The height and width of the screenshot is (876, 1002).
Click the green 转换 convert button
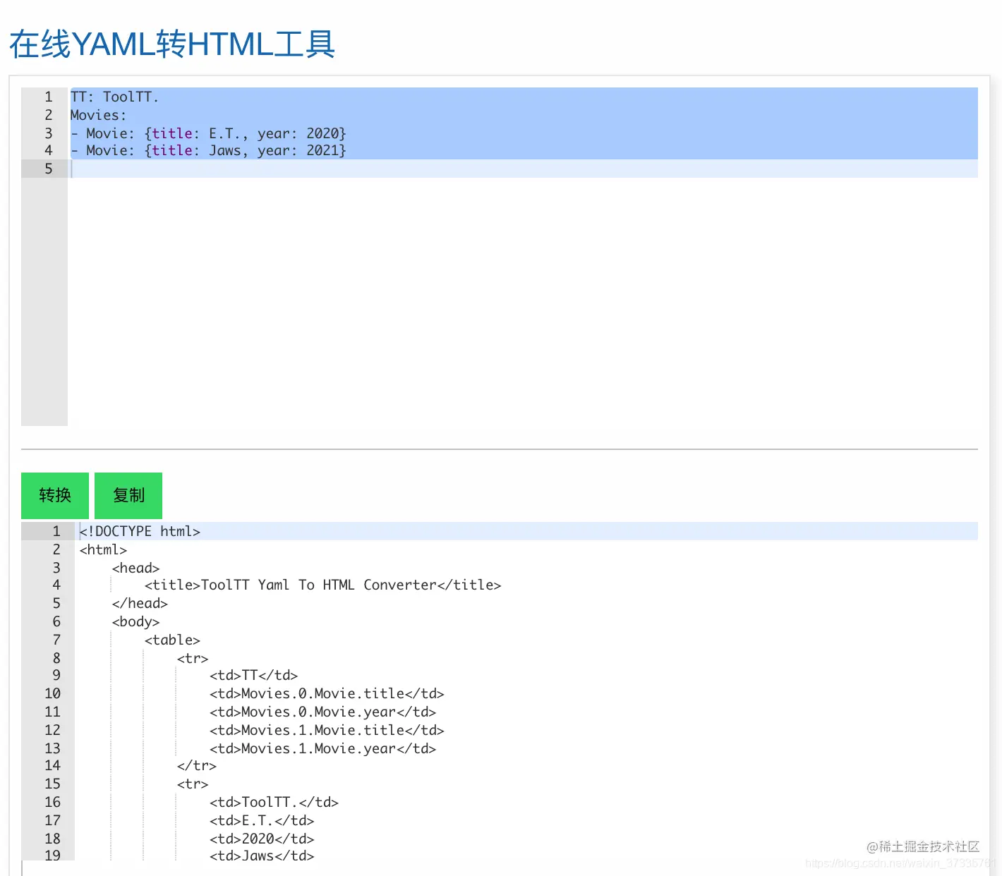coord(55,495)
